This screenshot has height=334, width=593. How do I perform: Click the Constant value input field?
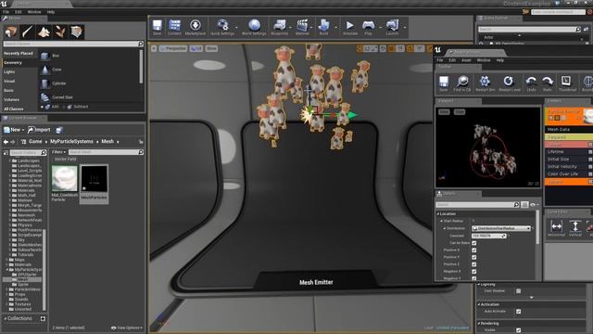click(488, 236)
